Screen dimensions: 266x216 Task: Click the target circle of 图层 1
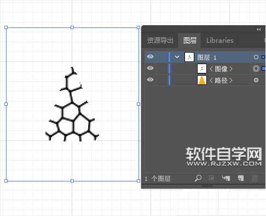tap(256, 57)
